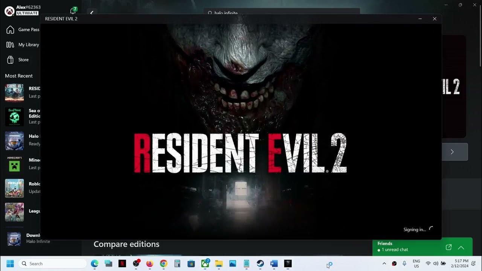Show hidden system tray icons
This screenshot has width=482, height=271.
(x=384, y=263)
